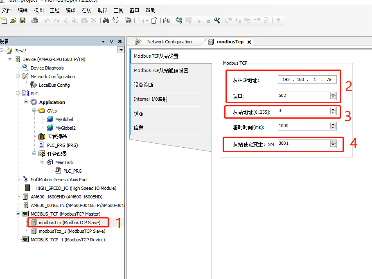Click the Step Over toolbar icon

point(229,20)
